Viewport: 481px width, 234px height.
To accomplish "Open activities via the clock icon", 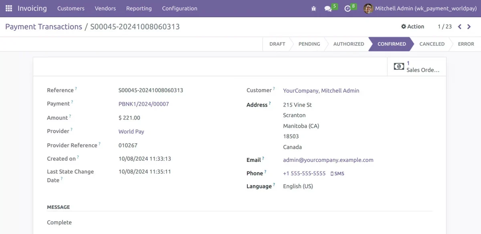I will click(x=347, y=8).
